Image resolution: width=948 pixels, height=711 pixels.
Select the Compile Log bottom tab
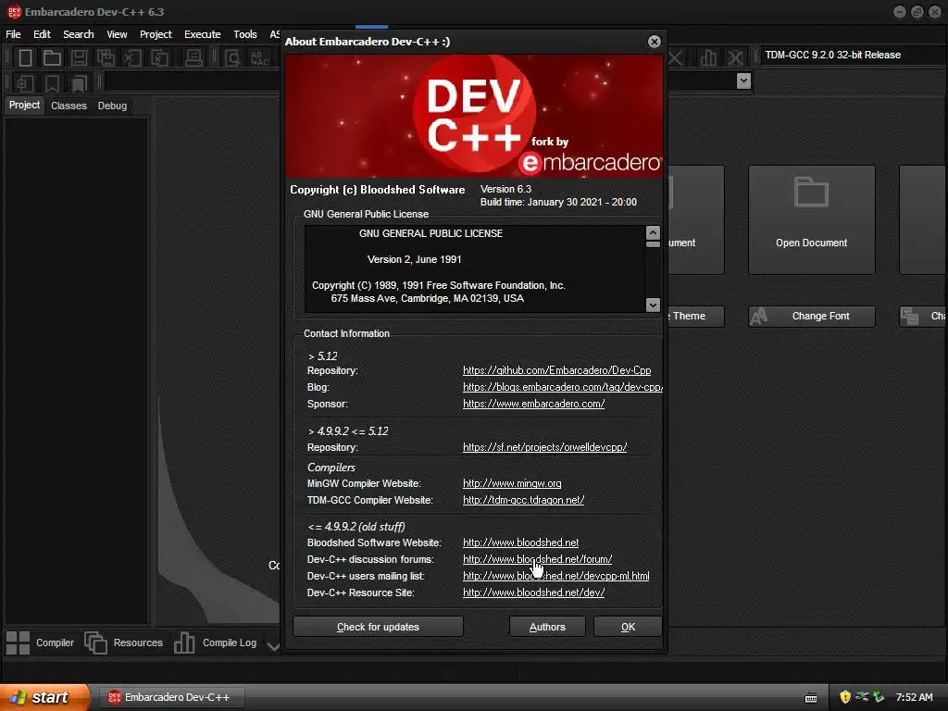click(216, 642)
